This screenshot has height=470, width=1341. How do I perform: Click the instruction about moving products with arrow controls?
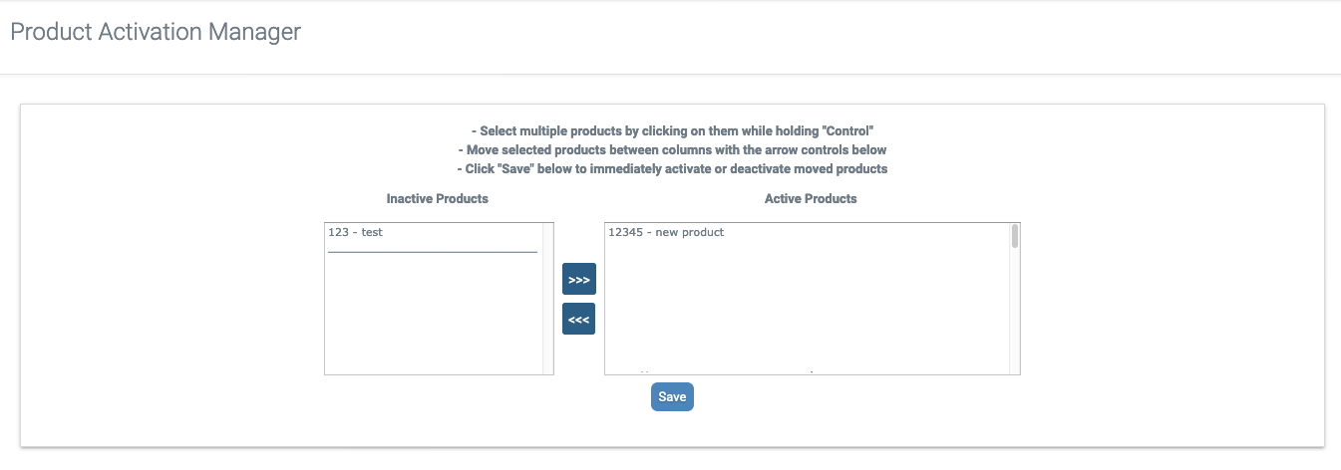(x=672, y=150)
